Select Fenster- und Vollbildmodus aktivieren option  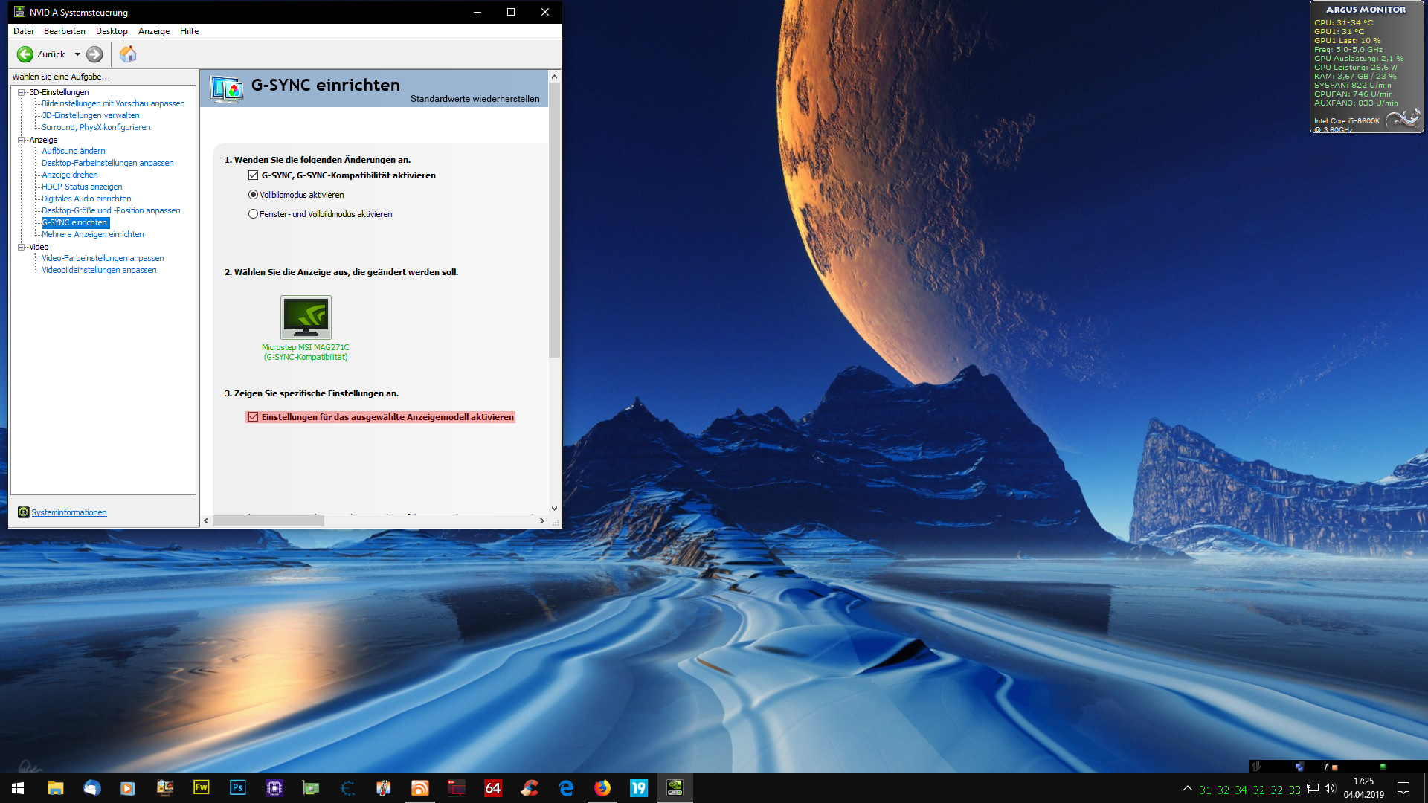pos(254,214)
